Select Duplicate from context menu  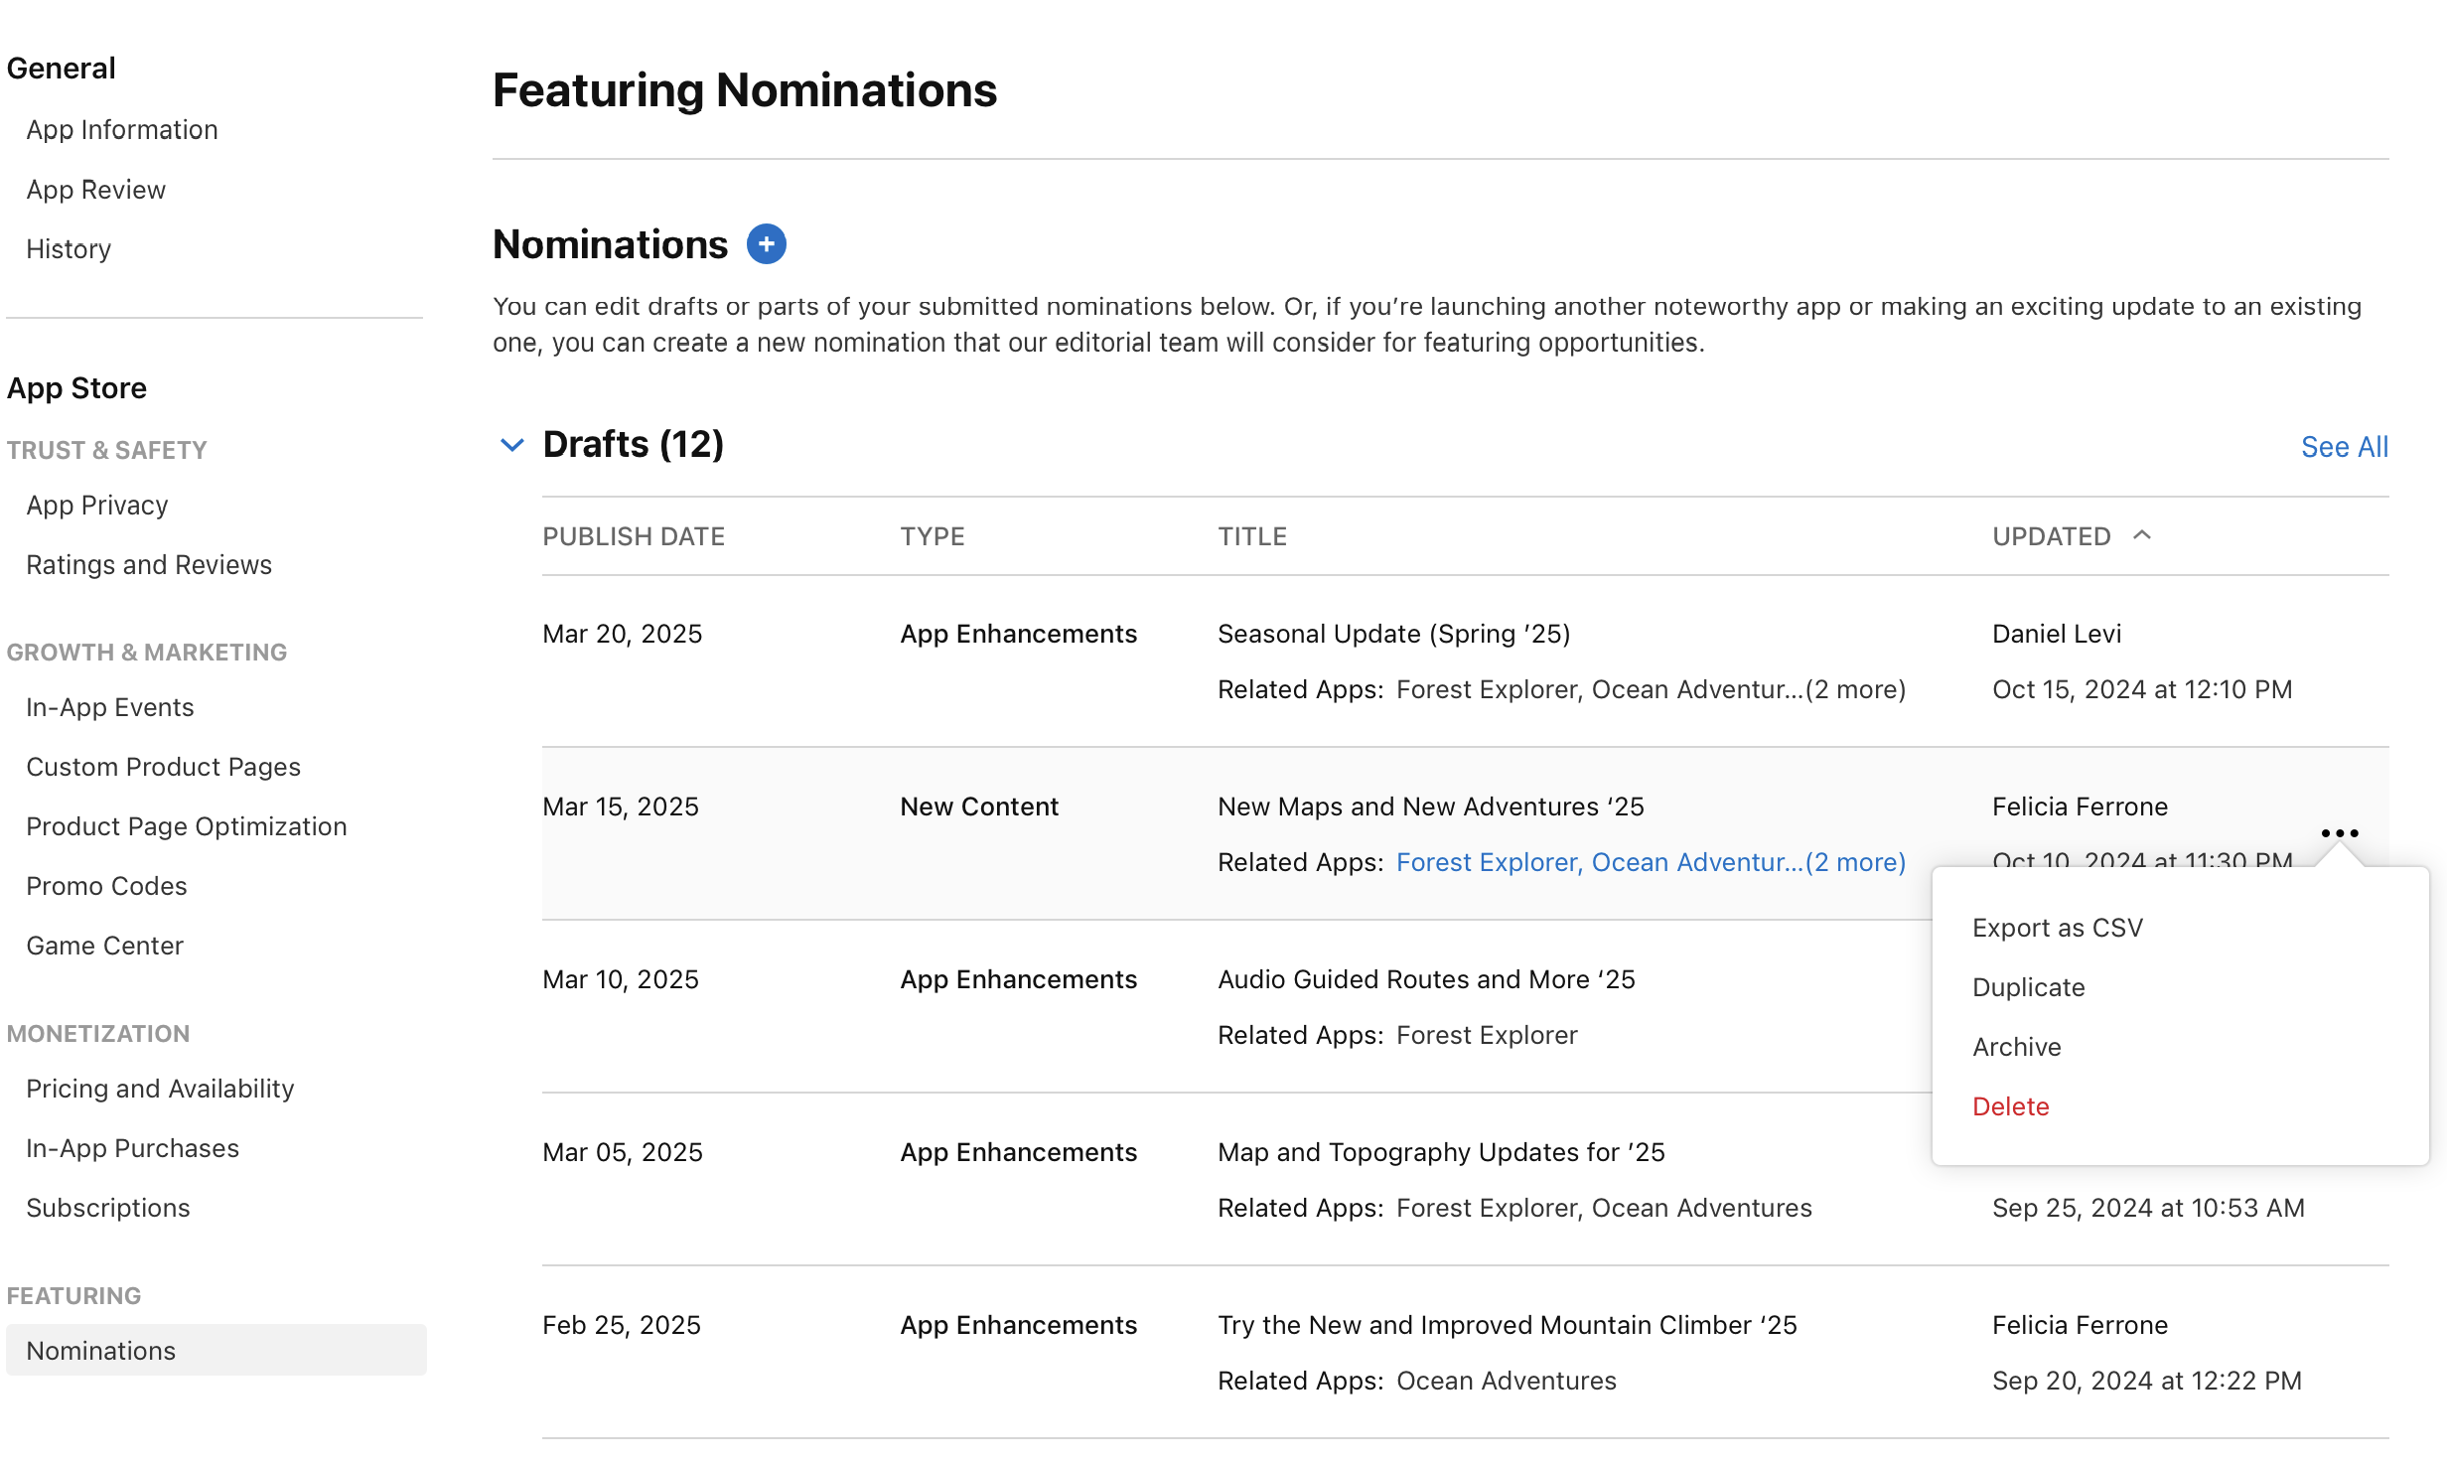2029,986
